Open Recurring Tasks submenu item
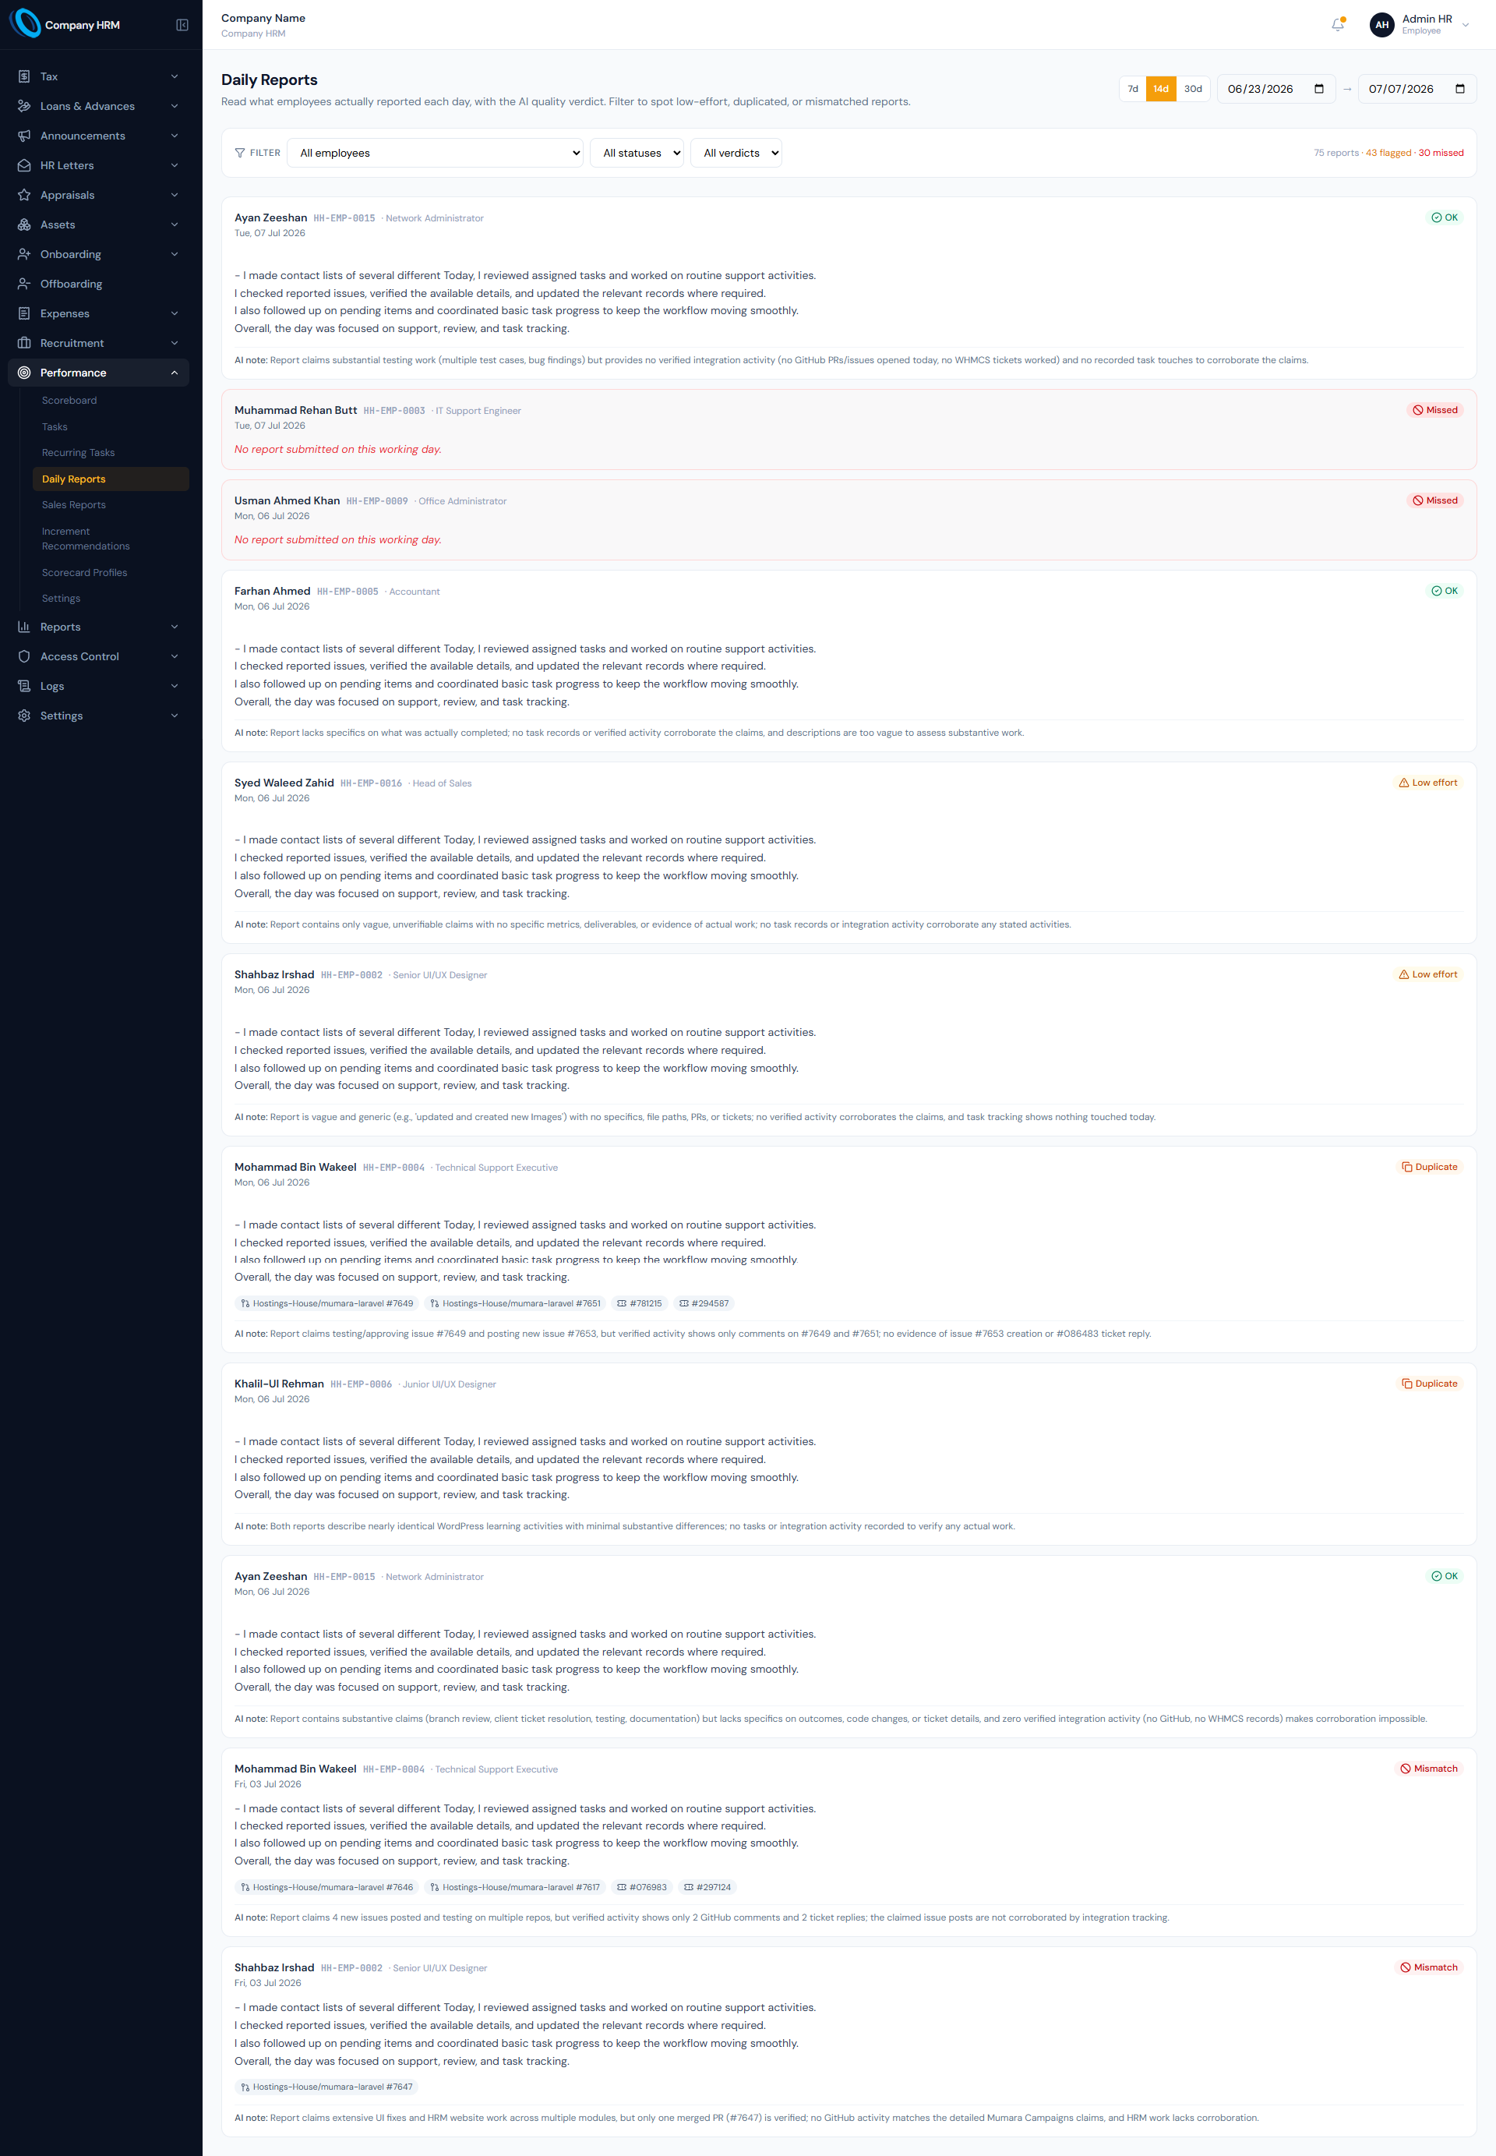 tap(111, 453)
